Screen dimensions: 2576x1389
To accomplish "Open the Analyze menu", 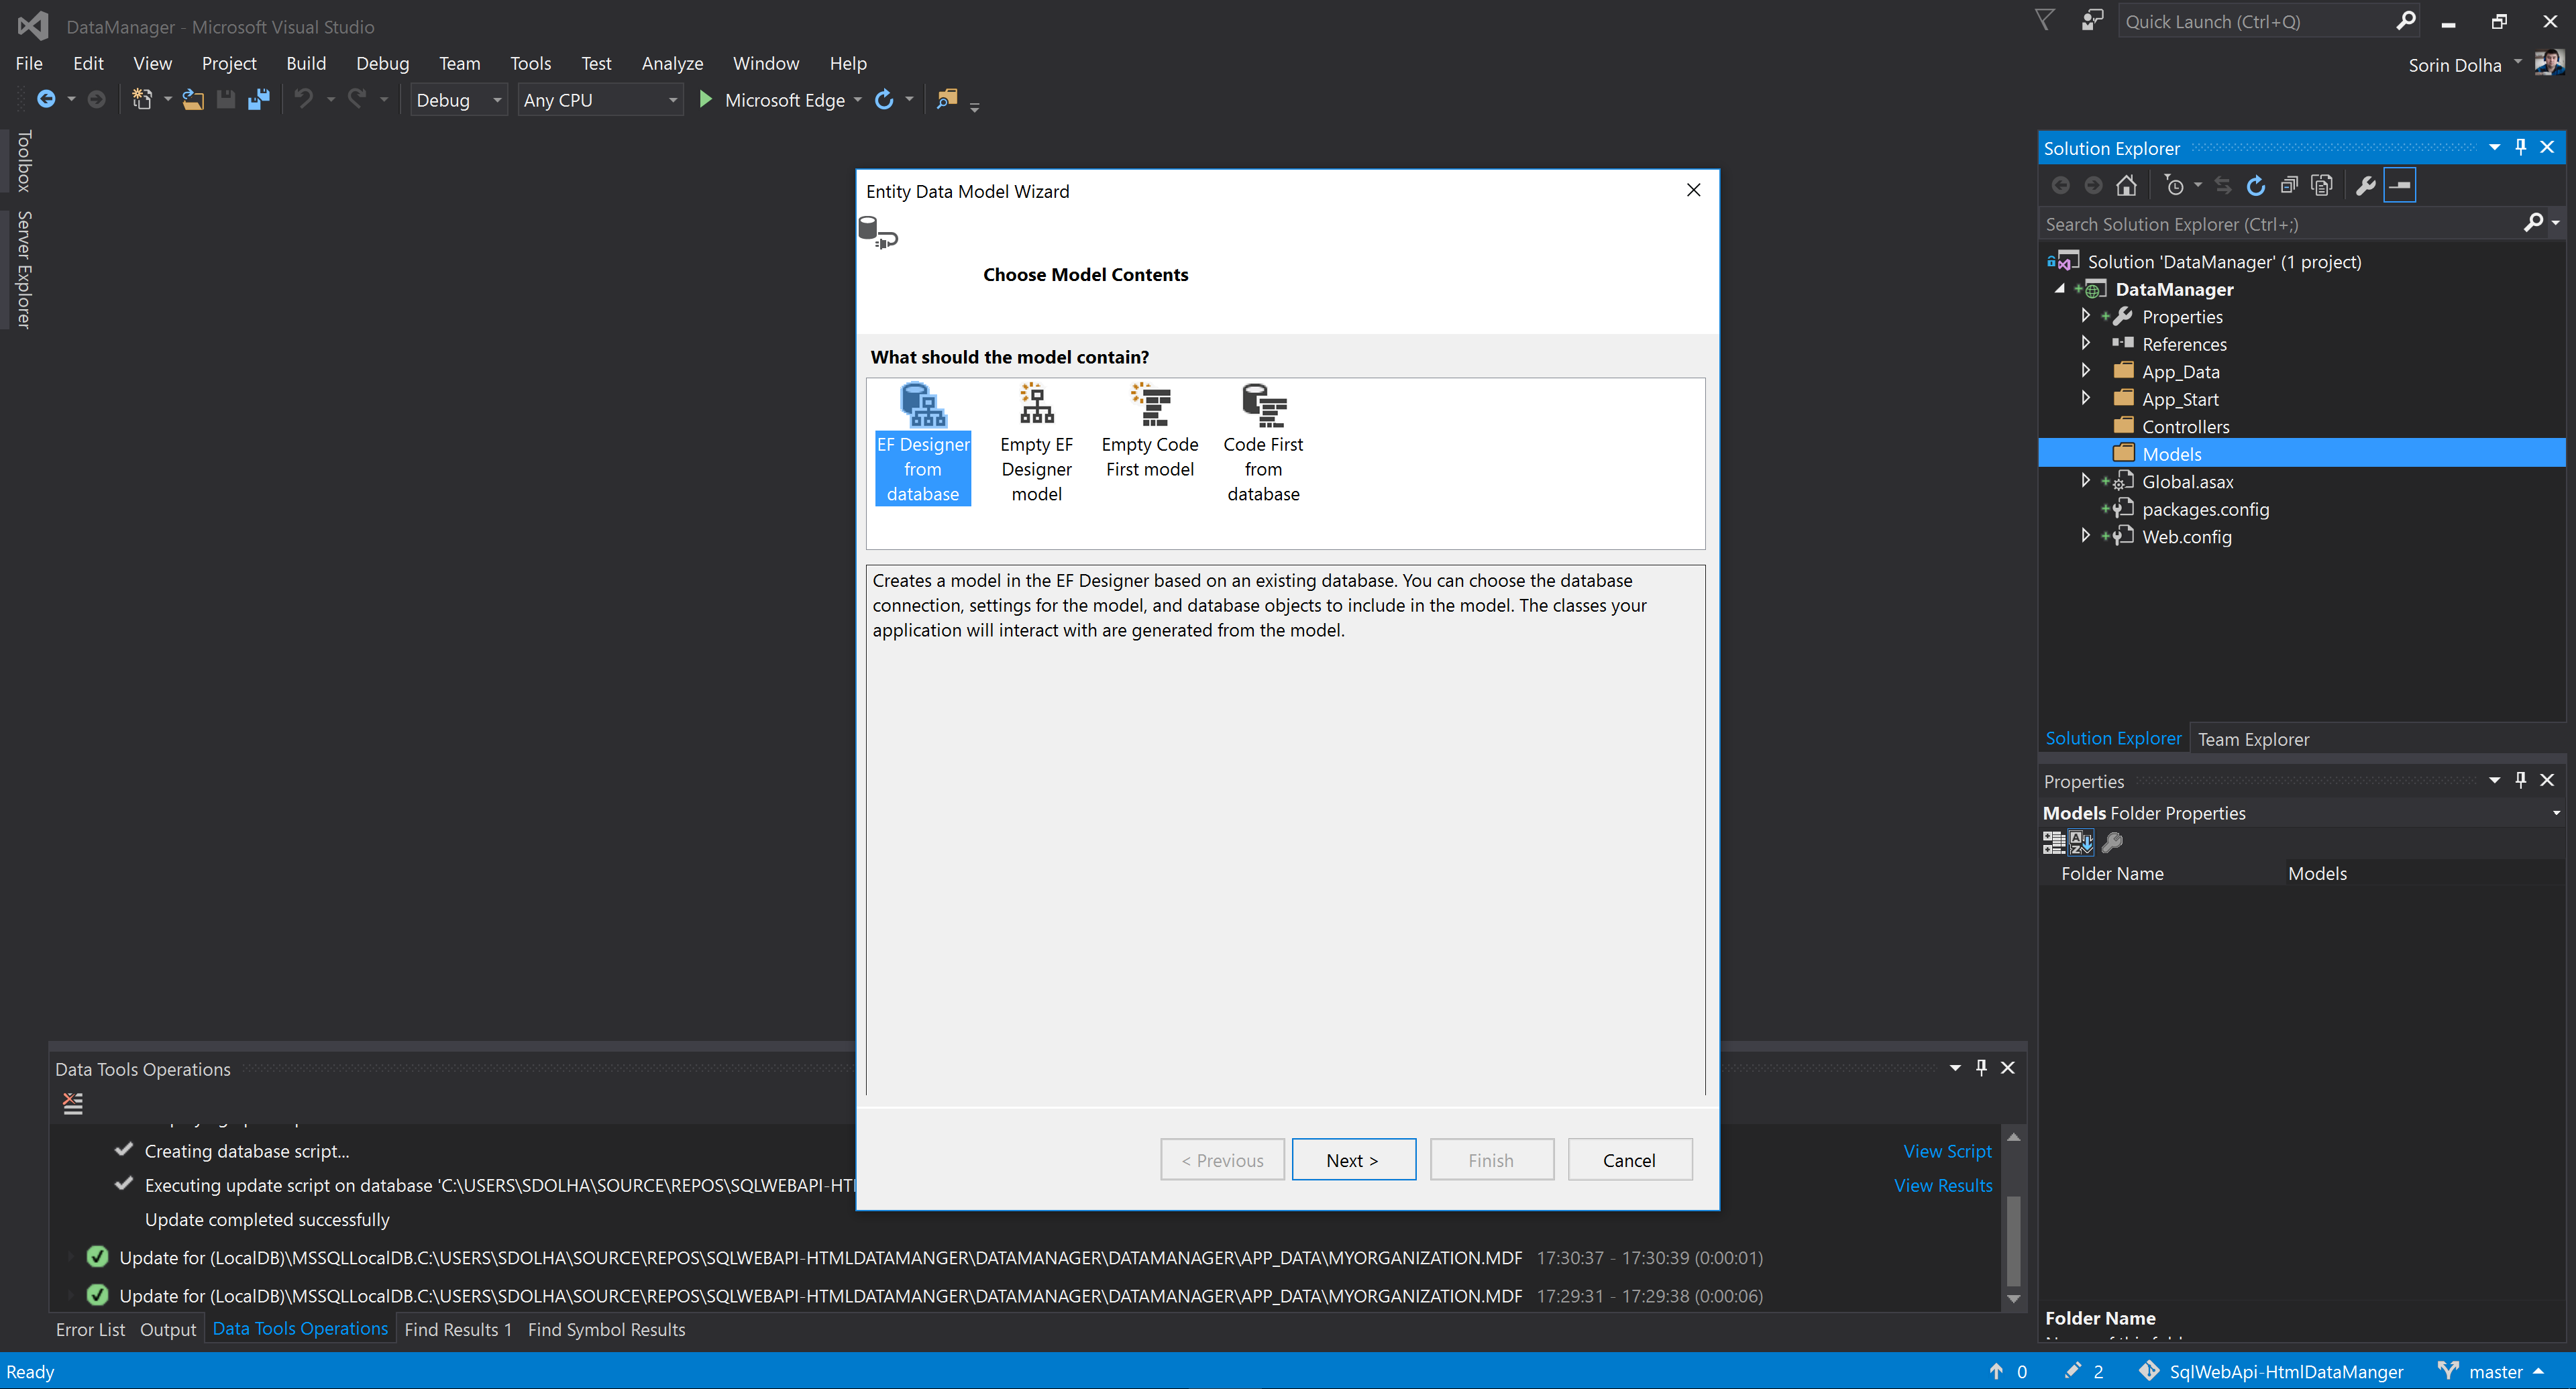I will pos(672,64).
